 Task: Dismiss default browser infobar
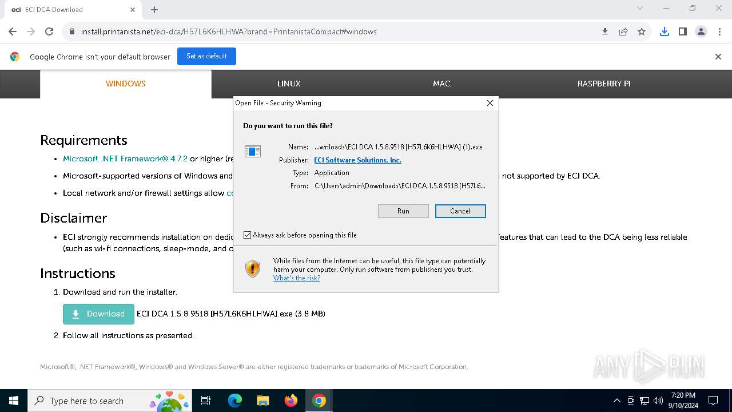(x=718, y=57)
